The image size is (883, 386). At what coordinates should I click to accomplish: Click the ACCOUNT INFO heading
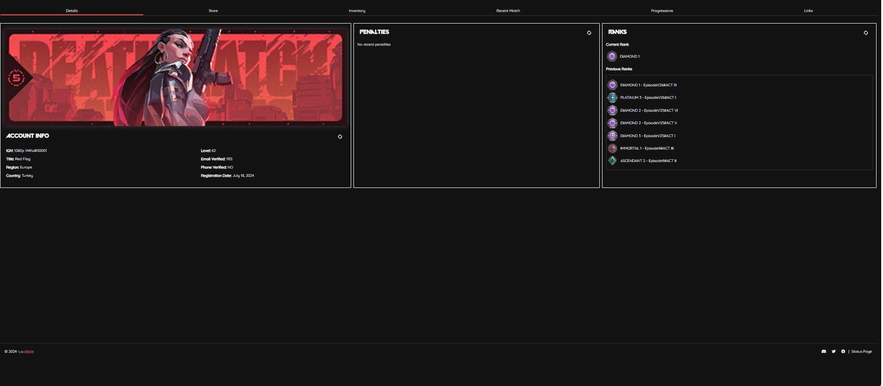pyautogui.click(x=28, y=136)
